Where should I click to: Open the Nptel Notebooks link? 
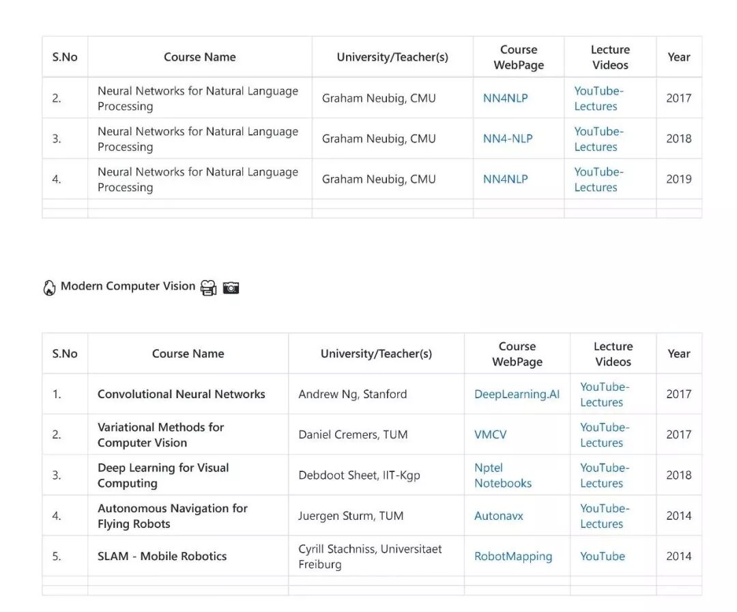[502, 475]
